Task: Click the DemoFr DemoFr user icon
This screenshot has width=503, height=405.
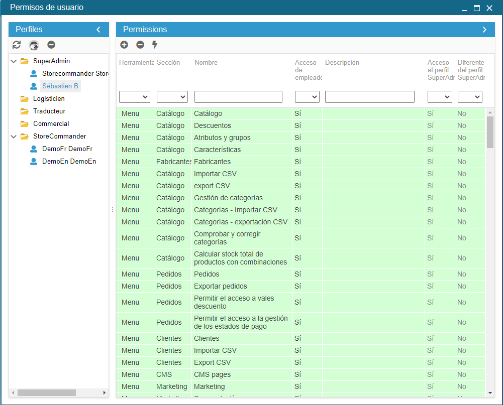Action: [x=34, y=149]
